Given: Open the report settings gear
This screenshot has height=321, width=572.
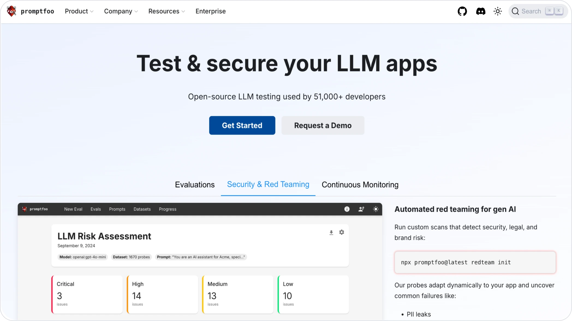Looking at the screenshot, I should pyautogui.click(x=342, y=232).
